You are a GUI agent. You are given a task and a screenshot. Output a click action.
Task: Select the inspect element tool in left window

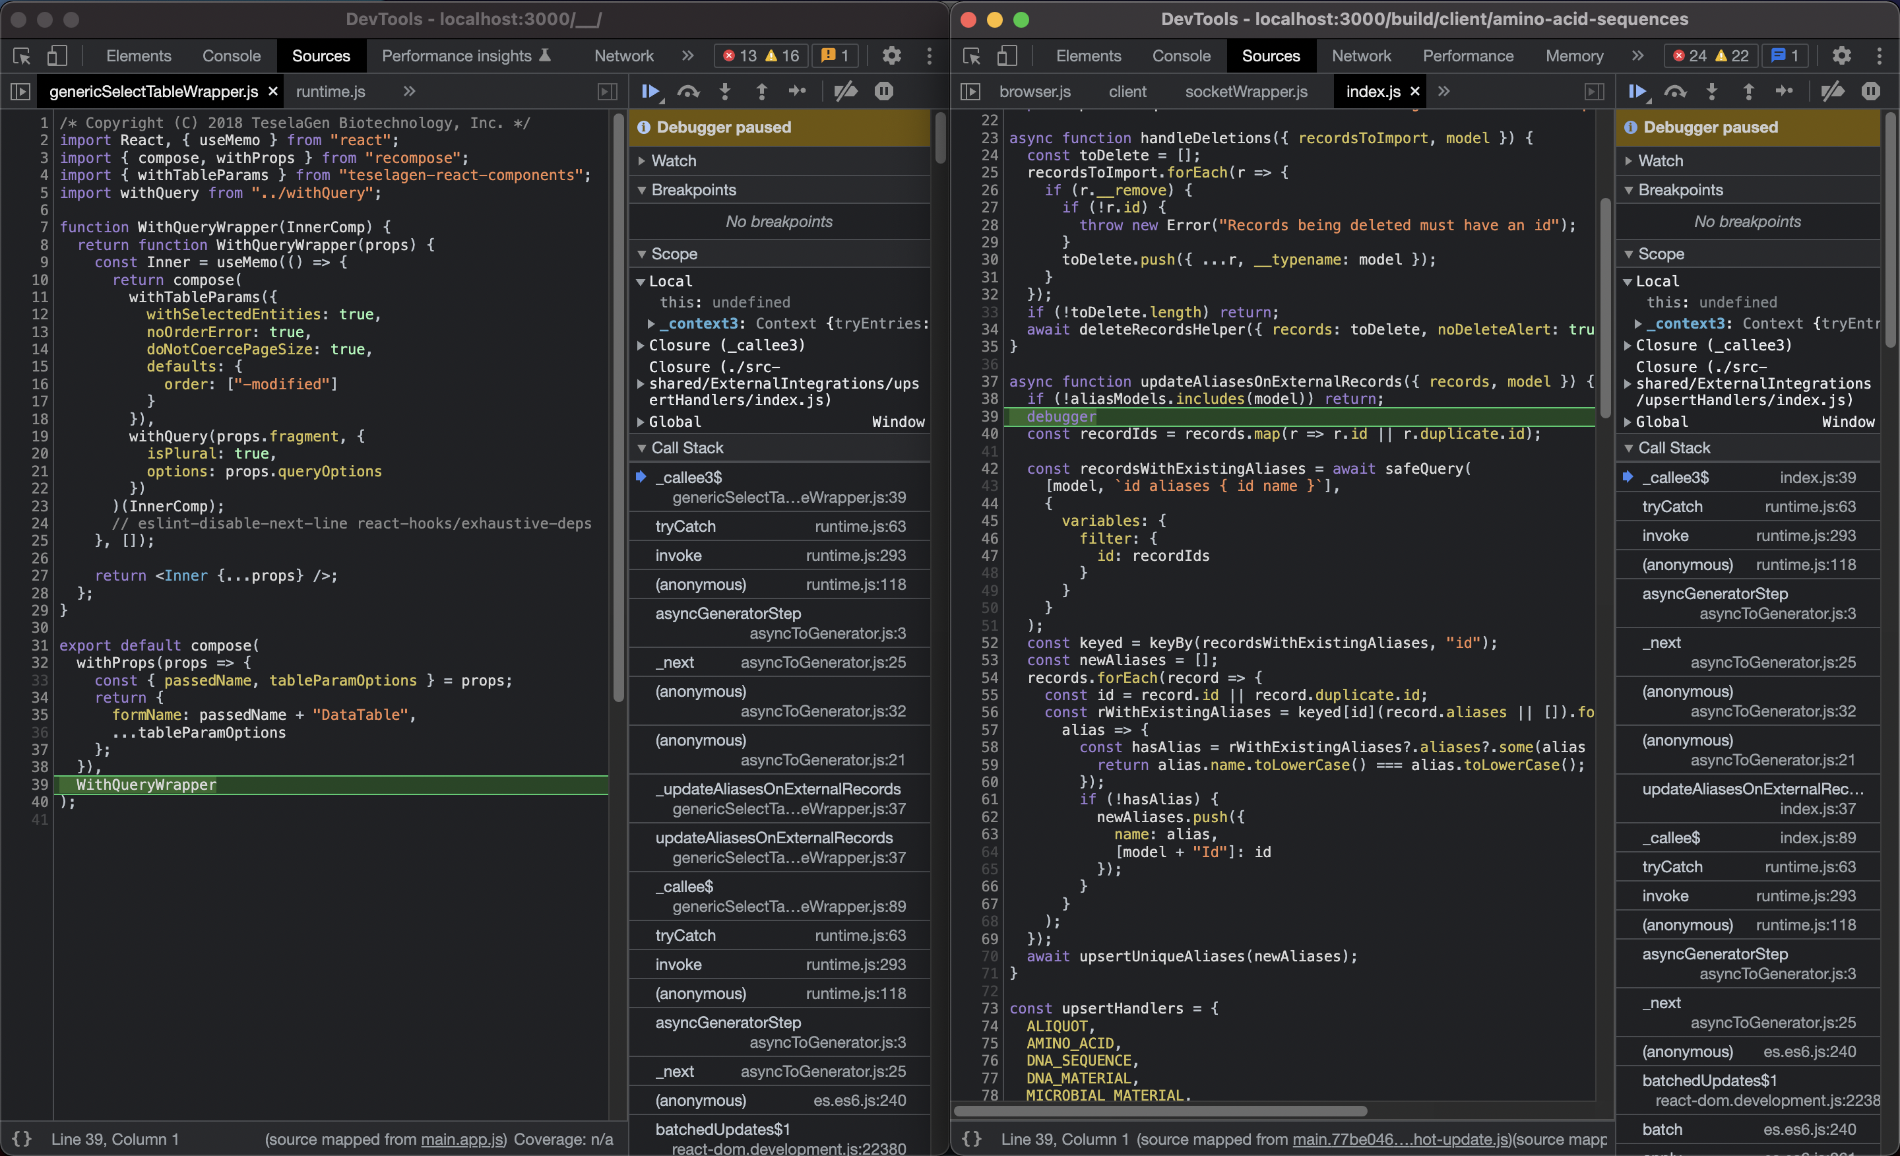(22, 55)
